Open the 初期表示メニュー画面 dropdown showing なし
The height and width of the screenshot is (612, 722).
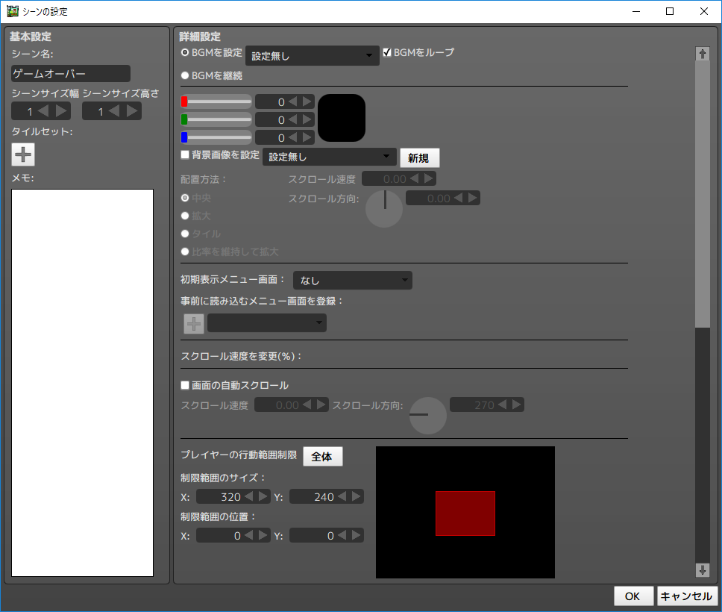click(352, 280)
